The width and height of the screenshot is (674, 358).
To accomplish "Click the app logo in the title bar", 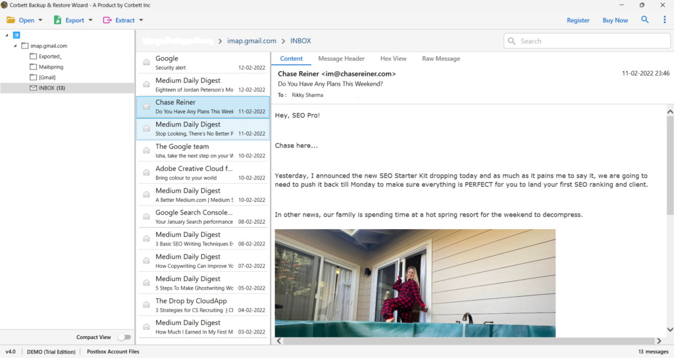I will pyautogui.click(x=5, y=5).
